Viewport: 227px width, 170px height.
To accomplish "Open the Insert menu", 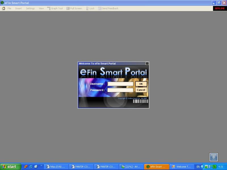I will (18, 8).
